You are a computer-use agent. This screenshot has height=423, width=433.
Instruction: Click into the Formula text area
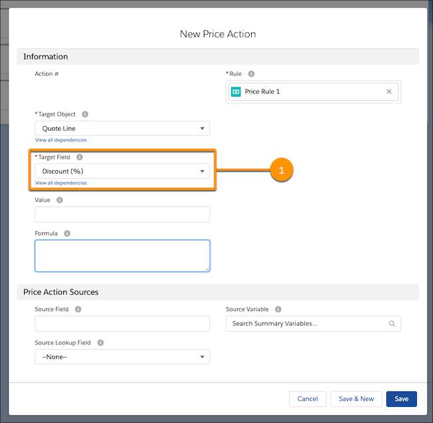[x=123, y=256]
